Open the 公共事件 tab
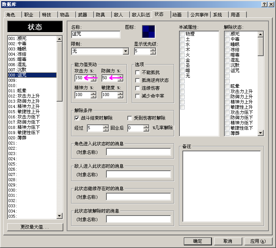This screenshot has height=248, width=276. pyautogui.click(x=200, y=15)
